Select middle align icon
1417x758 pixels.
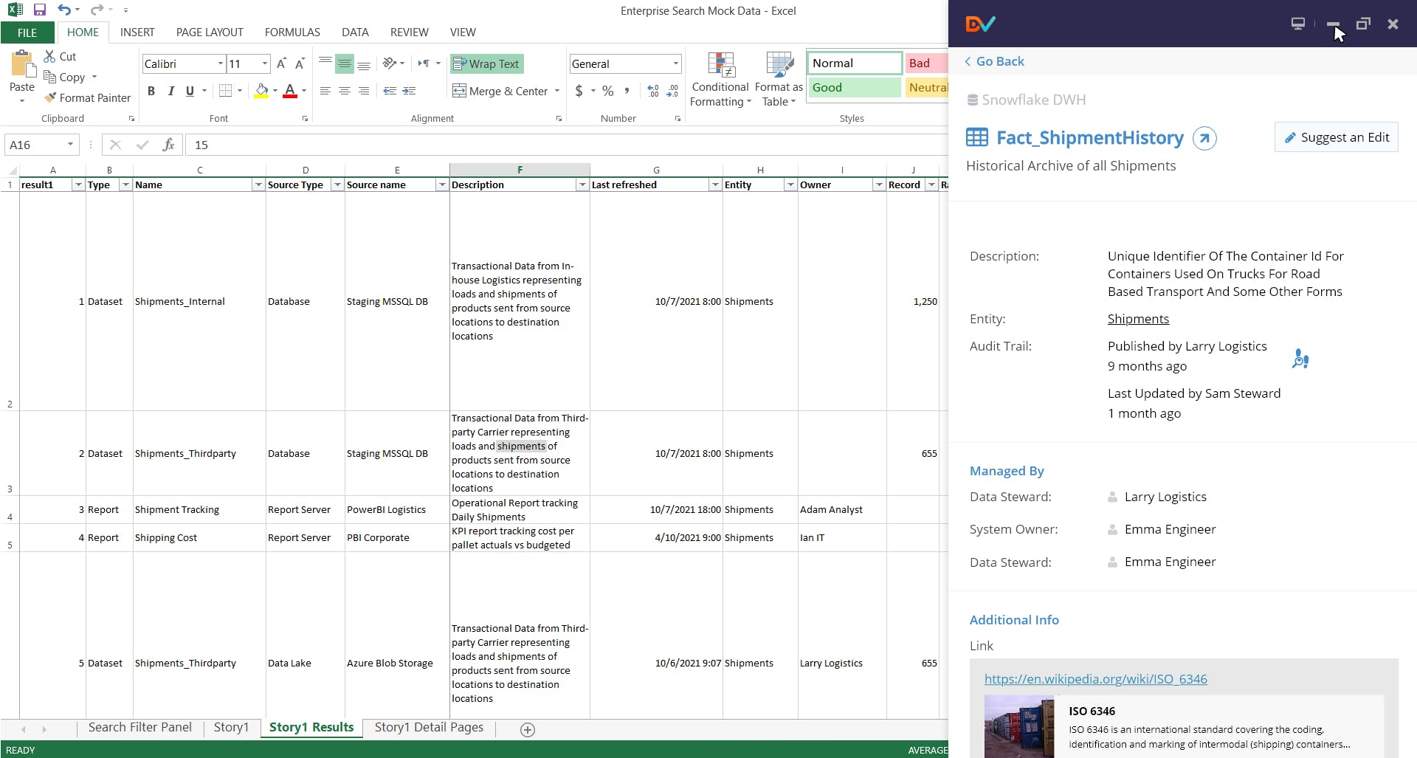click(x=344, y=64)
